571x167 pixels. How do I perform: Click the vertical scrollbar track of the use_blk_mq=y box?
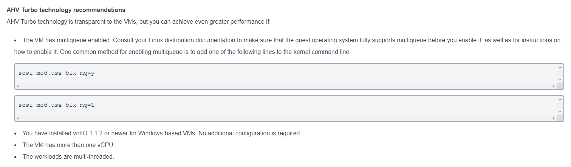(x=560, y=74)
